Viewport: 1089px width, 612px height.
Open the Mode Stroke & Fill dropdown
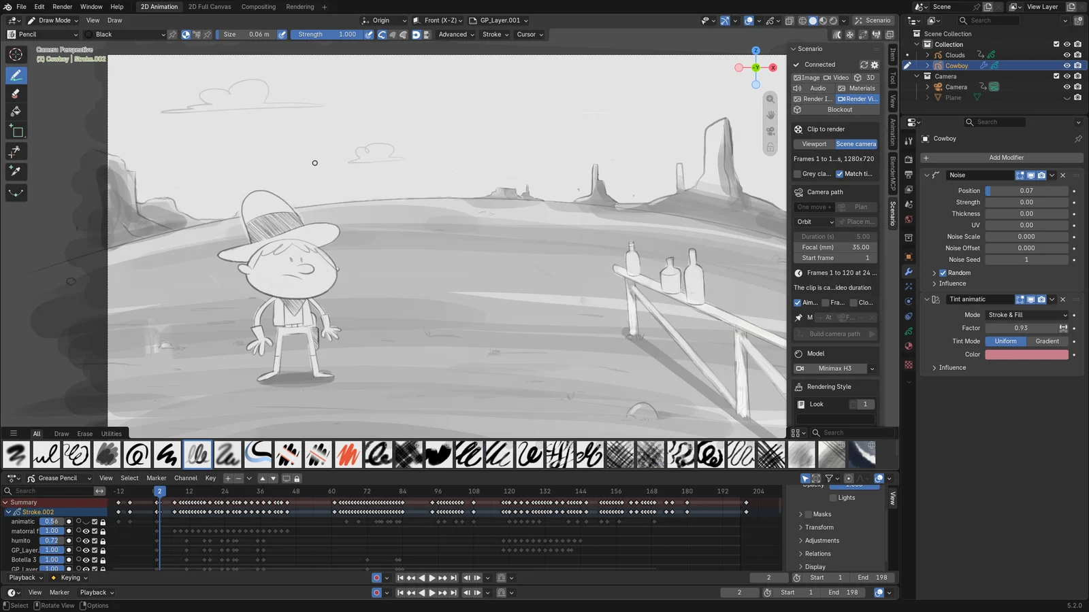(1027, 315)
